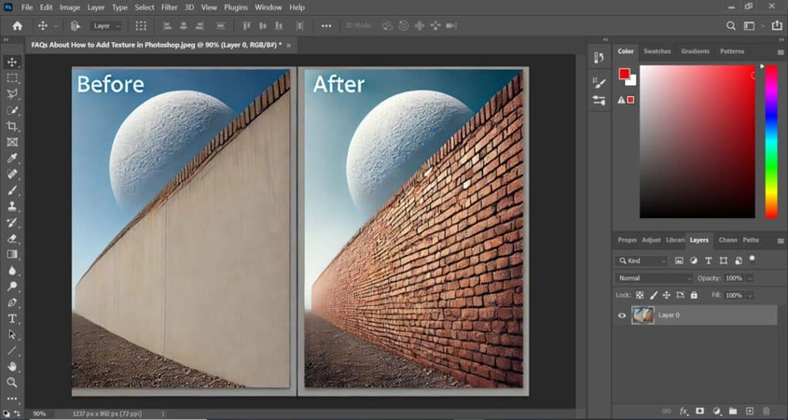Open the File menu
Screen dimensions: 788x420
[27, 7]
